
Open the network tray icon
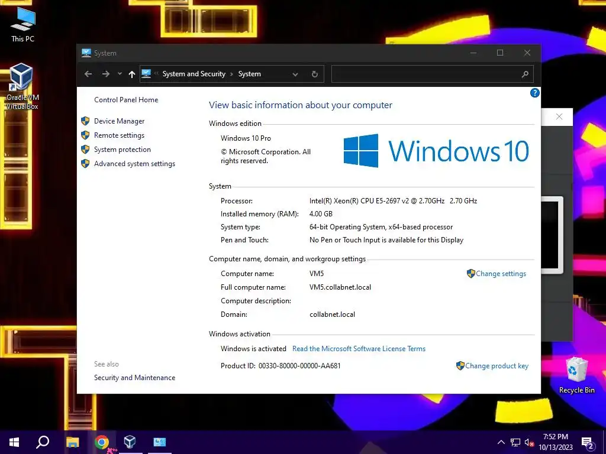pos(515,442)
